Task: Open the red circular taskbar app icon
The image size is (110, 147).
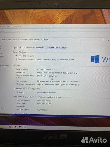Action: (x=10, y=127)
